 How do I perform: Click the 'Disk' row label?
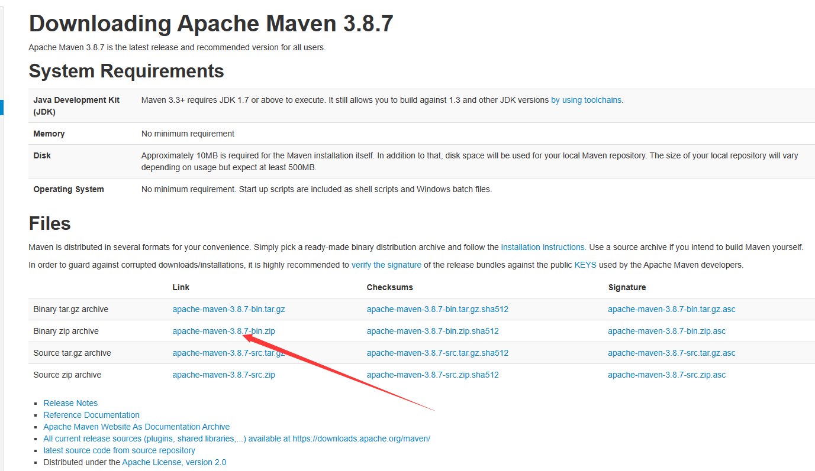click(42, 155)
